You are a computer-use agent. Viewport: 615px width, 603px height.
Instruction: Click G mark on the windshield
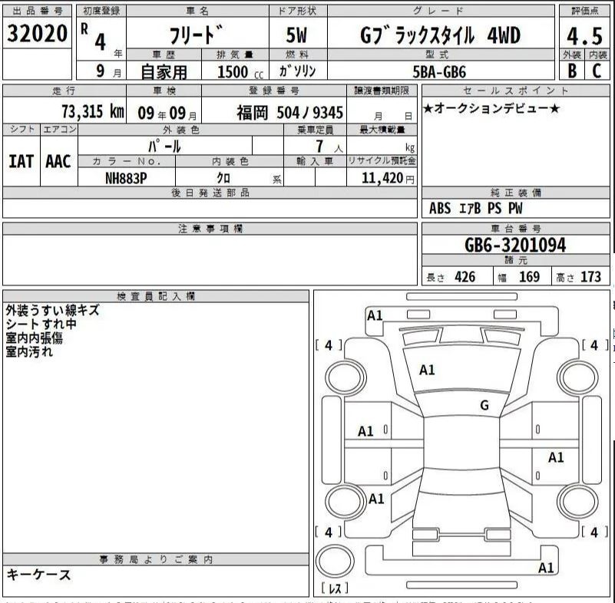click(484, 405)
